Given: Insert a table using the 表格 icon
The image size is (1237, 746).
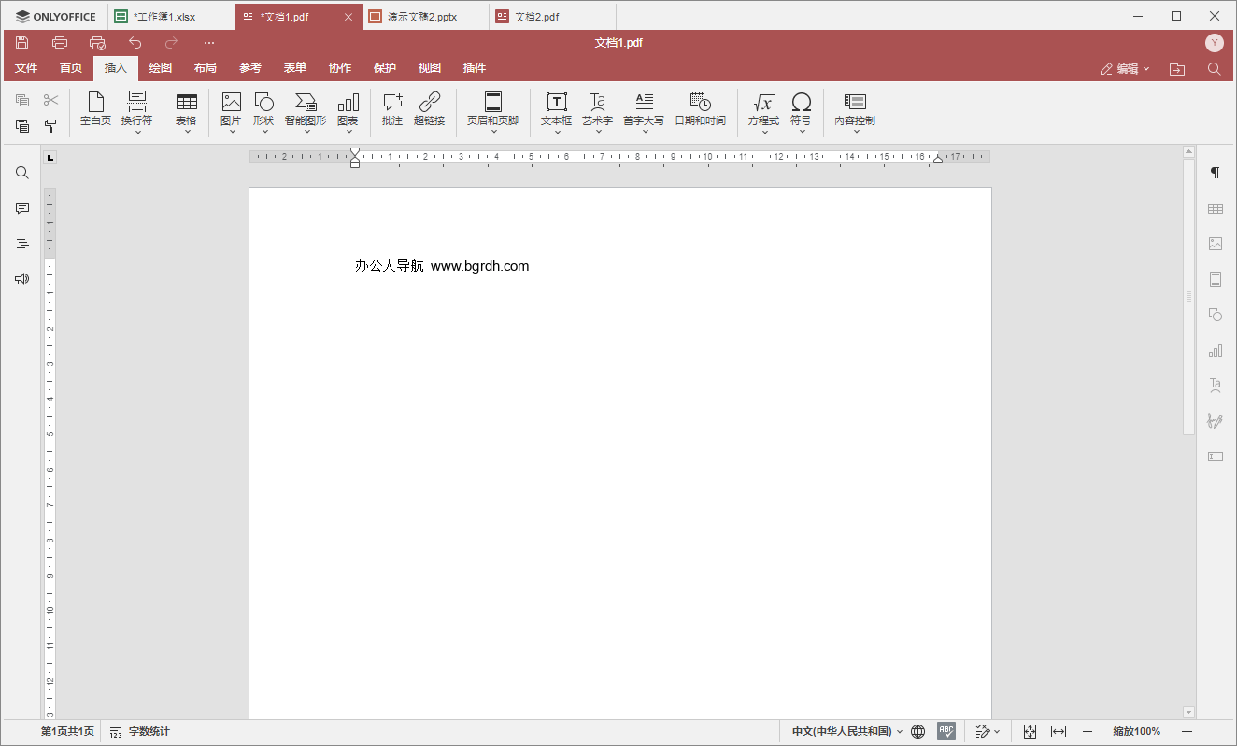Looking at the screenshot, I should tap(186, 103).
